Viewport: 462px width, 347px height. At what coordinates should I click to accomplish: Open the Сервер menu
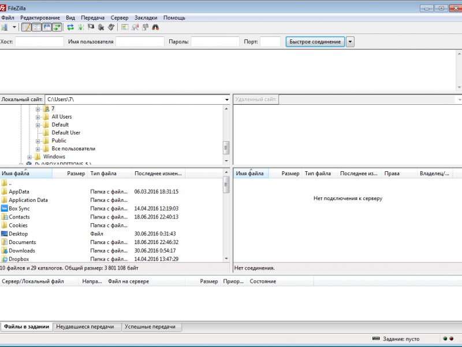click(x=120, y=18)
